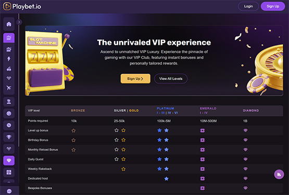This screenshot has height=195, width=289.
Task: Expand the sidebar with the arrow chevron
Action: click(x=19, y=22)
